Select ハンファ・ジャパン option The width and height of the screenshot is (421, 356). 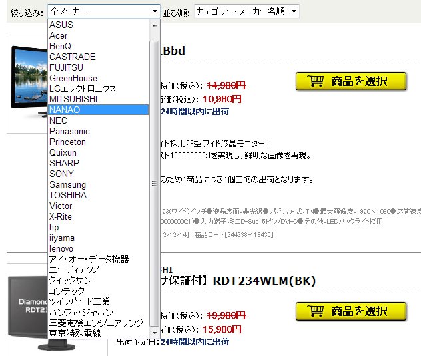click(99, 312)
